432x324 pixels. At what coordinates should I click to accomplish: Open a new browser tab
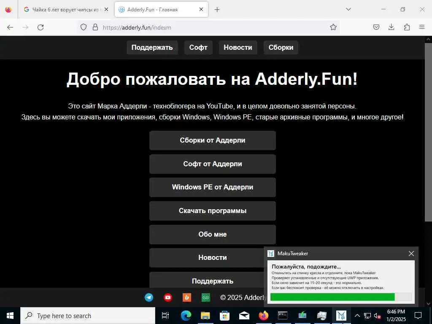click(x=217, y=10)
